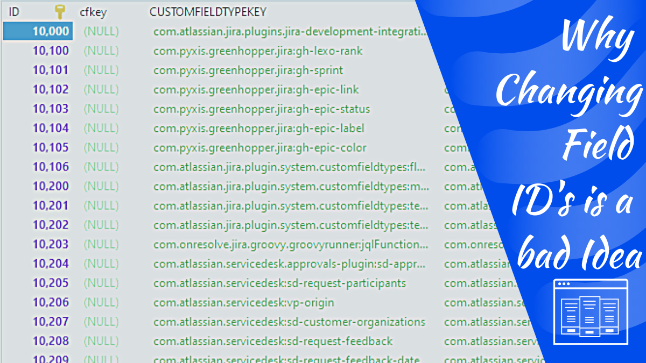Screen dimensions: 646x363
Task: Click the CUSTOMFIELDTYPEKEY column header
Action: pos(208,11)
